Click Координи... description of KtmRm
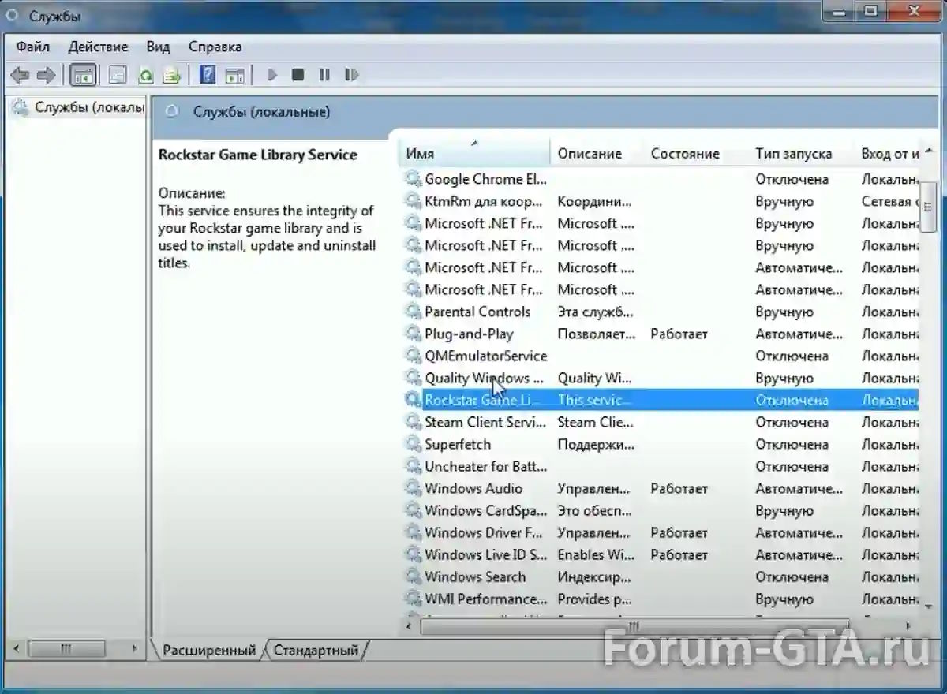 (595, 201)
